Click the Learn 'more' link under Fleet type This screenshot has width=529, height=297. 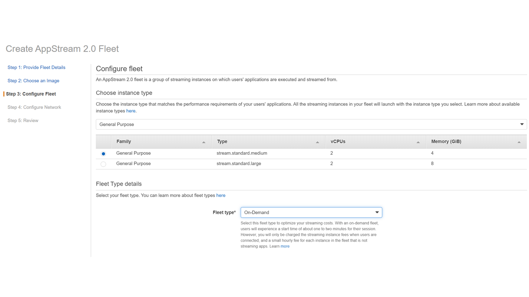[x=285, y=246]
